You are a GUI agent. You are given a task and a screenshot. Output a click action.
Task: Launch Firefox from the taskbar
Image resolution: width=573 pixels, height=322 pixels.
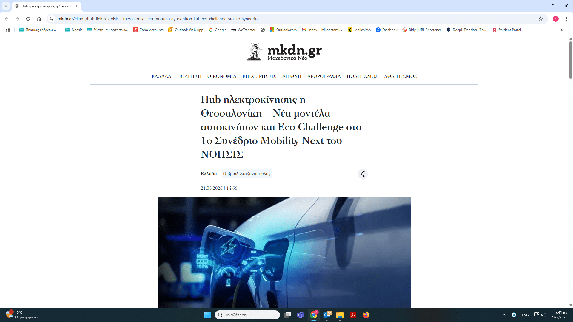pyautogui.click(x=366, y=315)
